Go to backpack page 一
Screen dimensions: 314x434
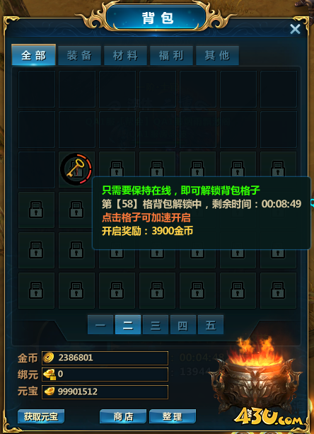pyautogui.click(x=100, y=324)
